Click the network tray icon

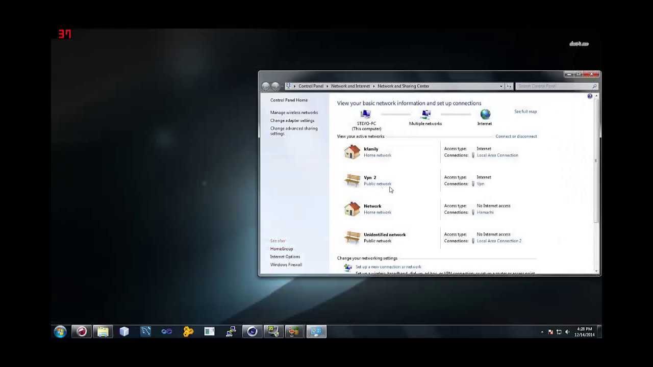559,332
